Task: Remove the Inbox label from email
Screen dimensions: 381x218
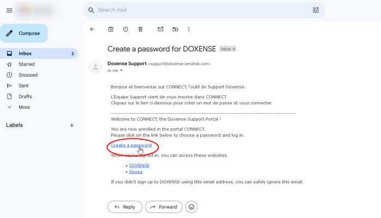Action: tap(234, 49)
